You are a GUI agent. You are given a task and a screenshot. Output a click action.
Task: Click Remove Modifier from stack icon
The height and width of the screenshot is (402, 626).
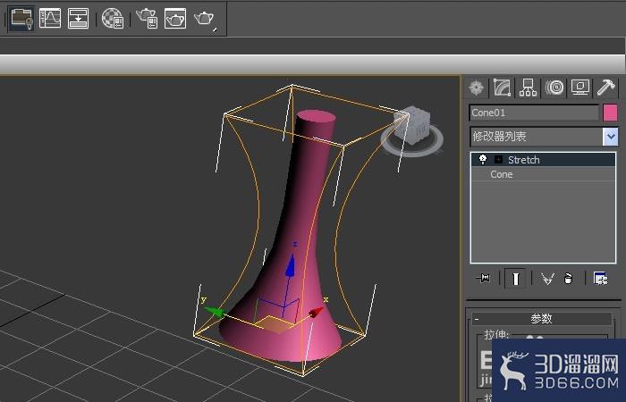coord(568,279)
